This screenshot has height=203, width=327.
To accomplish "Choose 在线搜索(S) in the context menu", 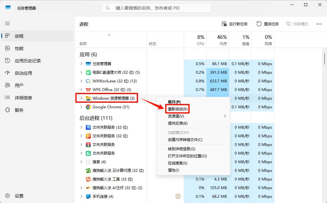I will pyautogui.click(x=178, y=163).
